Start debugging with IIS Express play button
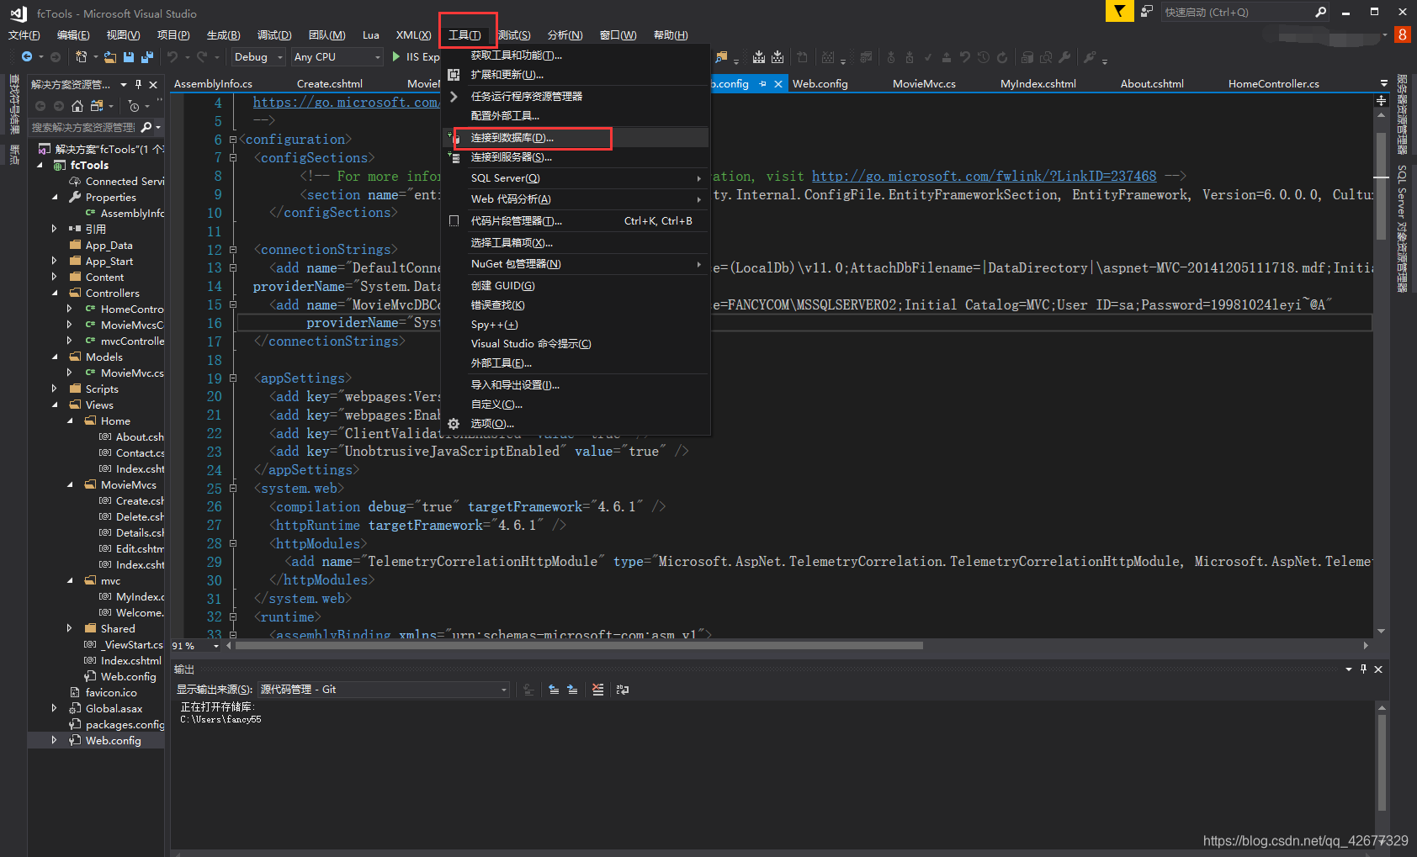This screenshot has height=857, width=1417. pos(396,56)
